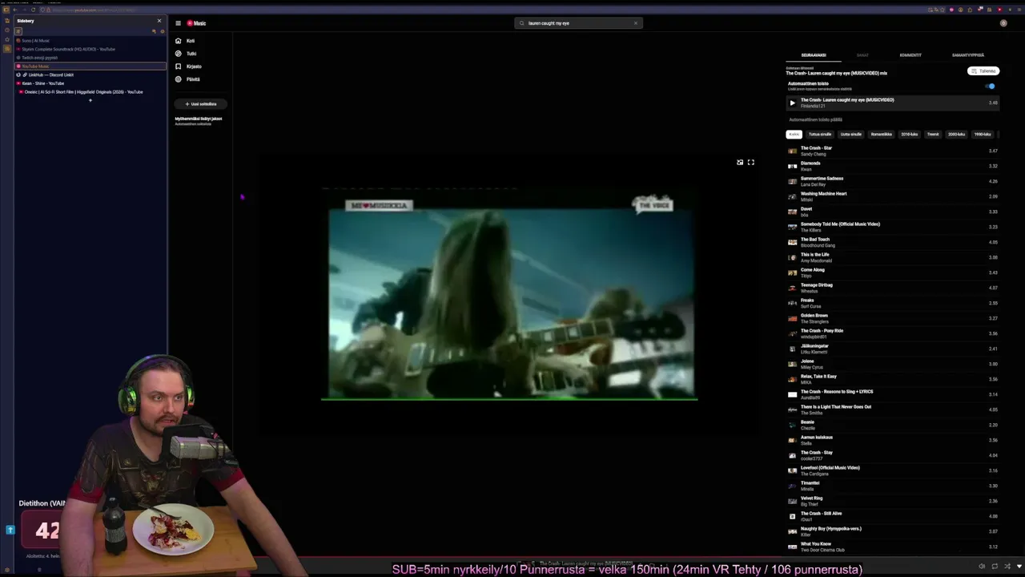The width and height of the screenshot is (1025, 577).
Task: Click the search field with lauren text
Action: (577, 23)
